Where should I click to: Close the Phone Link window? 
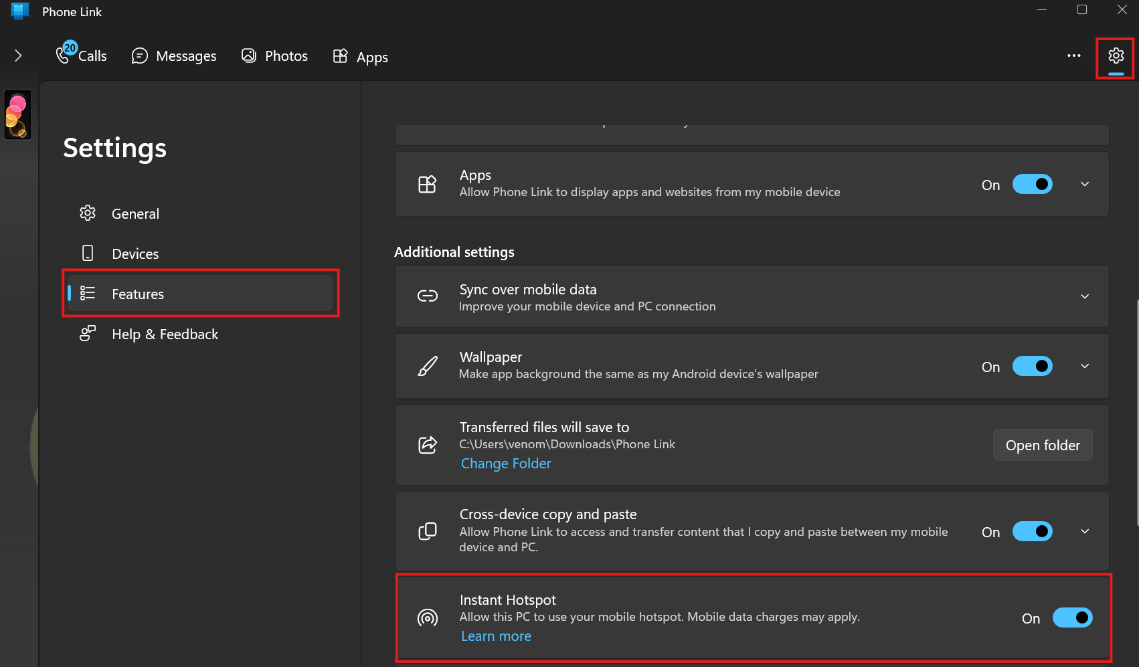coord(1122,10)
